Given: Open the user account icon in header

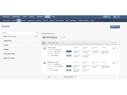Looking at the screenshot, I should (115, 17).
